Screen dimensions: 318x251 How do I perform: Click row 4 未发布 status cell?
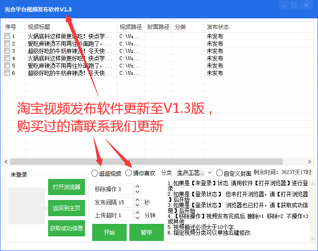(215, 58)
